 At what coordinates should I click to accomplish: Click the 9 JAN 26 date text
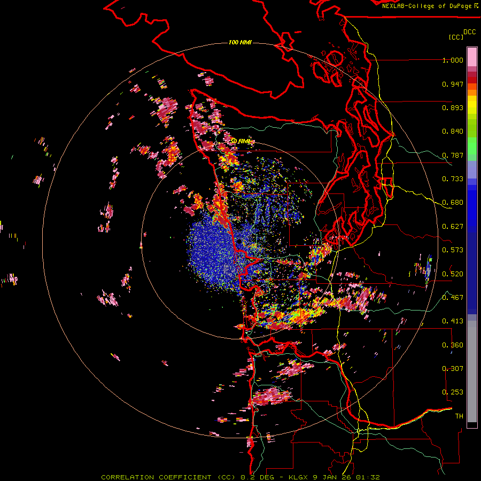click(x=332, y=477)
